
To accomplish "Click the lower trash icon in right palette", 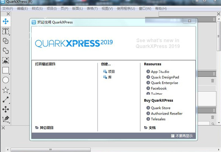I will click(x=213, y=117).
